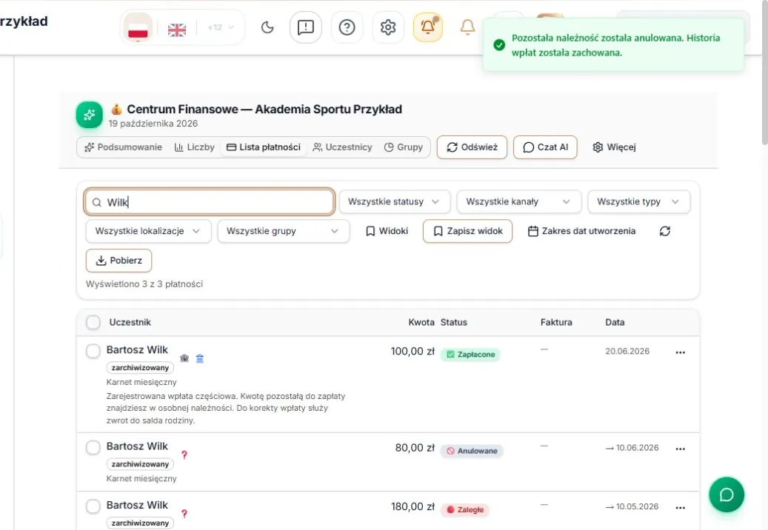Download payments with the Pobierz button

(118, 261)
